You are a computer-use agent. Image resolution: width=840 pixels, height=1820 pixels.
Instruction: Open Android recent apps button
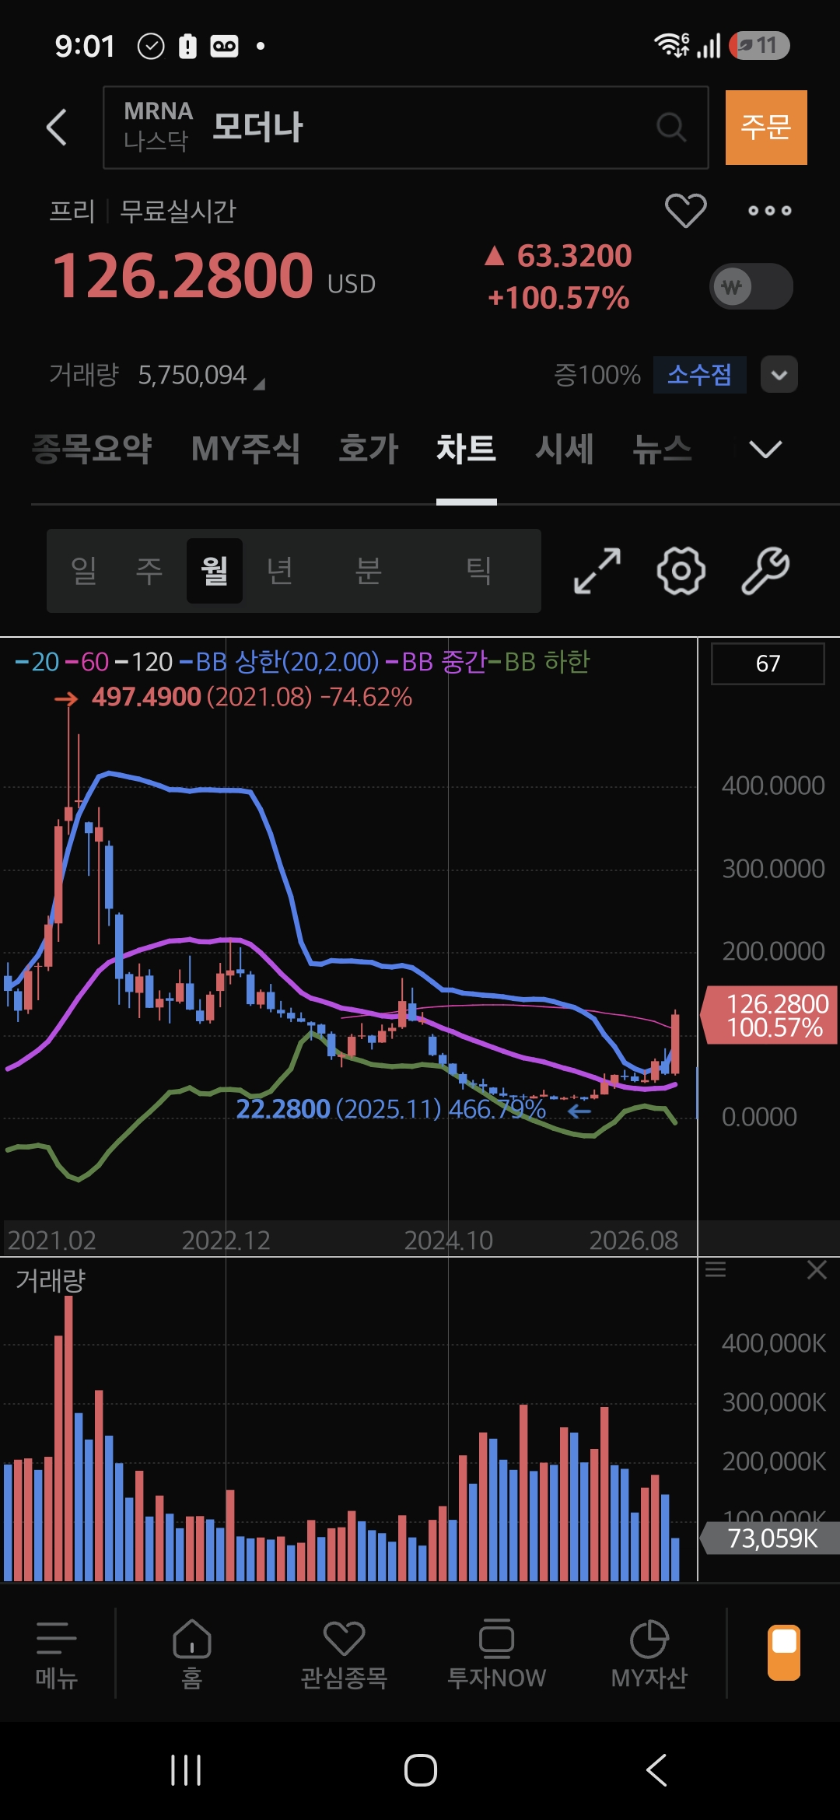(x=186, y=1770)
